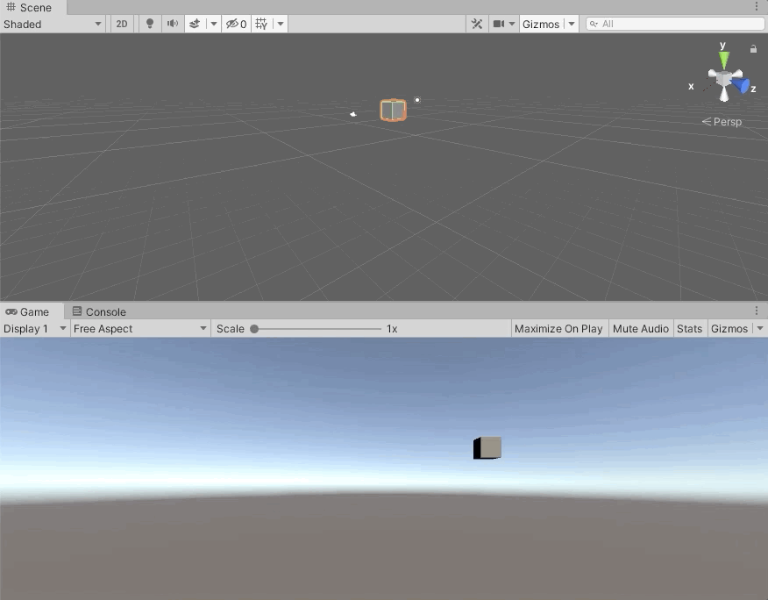Viewport: 768px width, 600px height.
Task: Click search magnifier icon in Scene toolbar
Action: [594, 24]
